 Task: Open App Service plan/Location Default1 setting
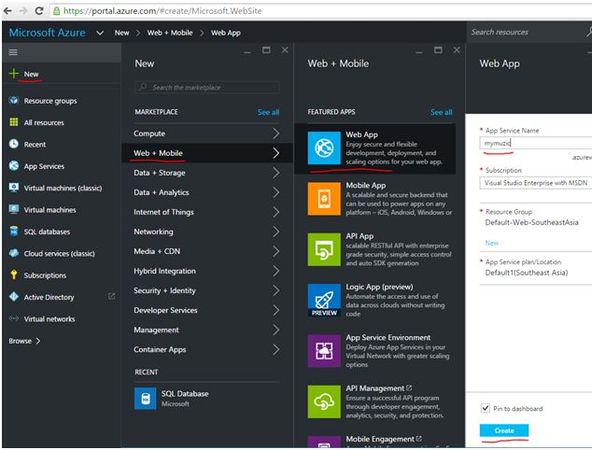click(x=536, y=268)
